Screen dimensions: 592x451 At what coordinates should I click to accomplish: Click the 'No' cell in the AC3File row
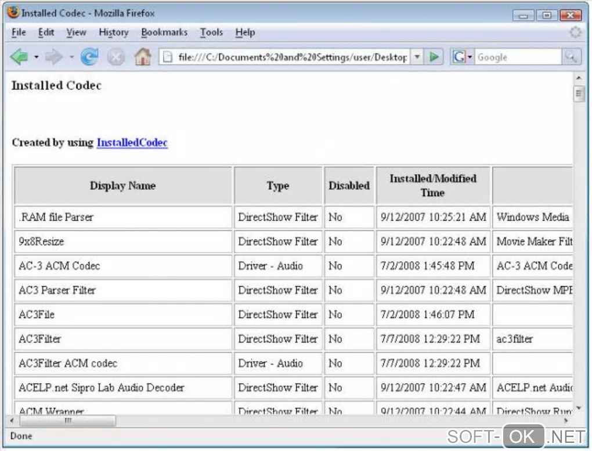[x=349, y=315]
